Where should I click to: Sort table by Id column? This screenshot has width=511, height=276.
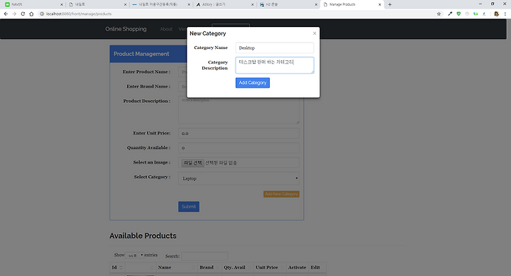point(117,267)
